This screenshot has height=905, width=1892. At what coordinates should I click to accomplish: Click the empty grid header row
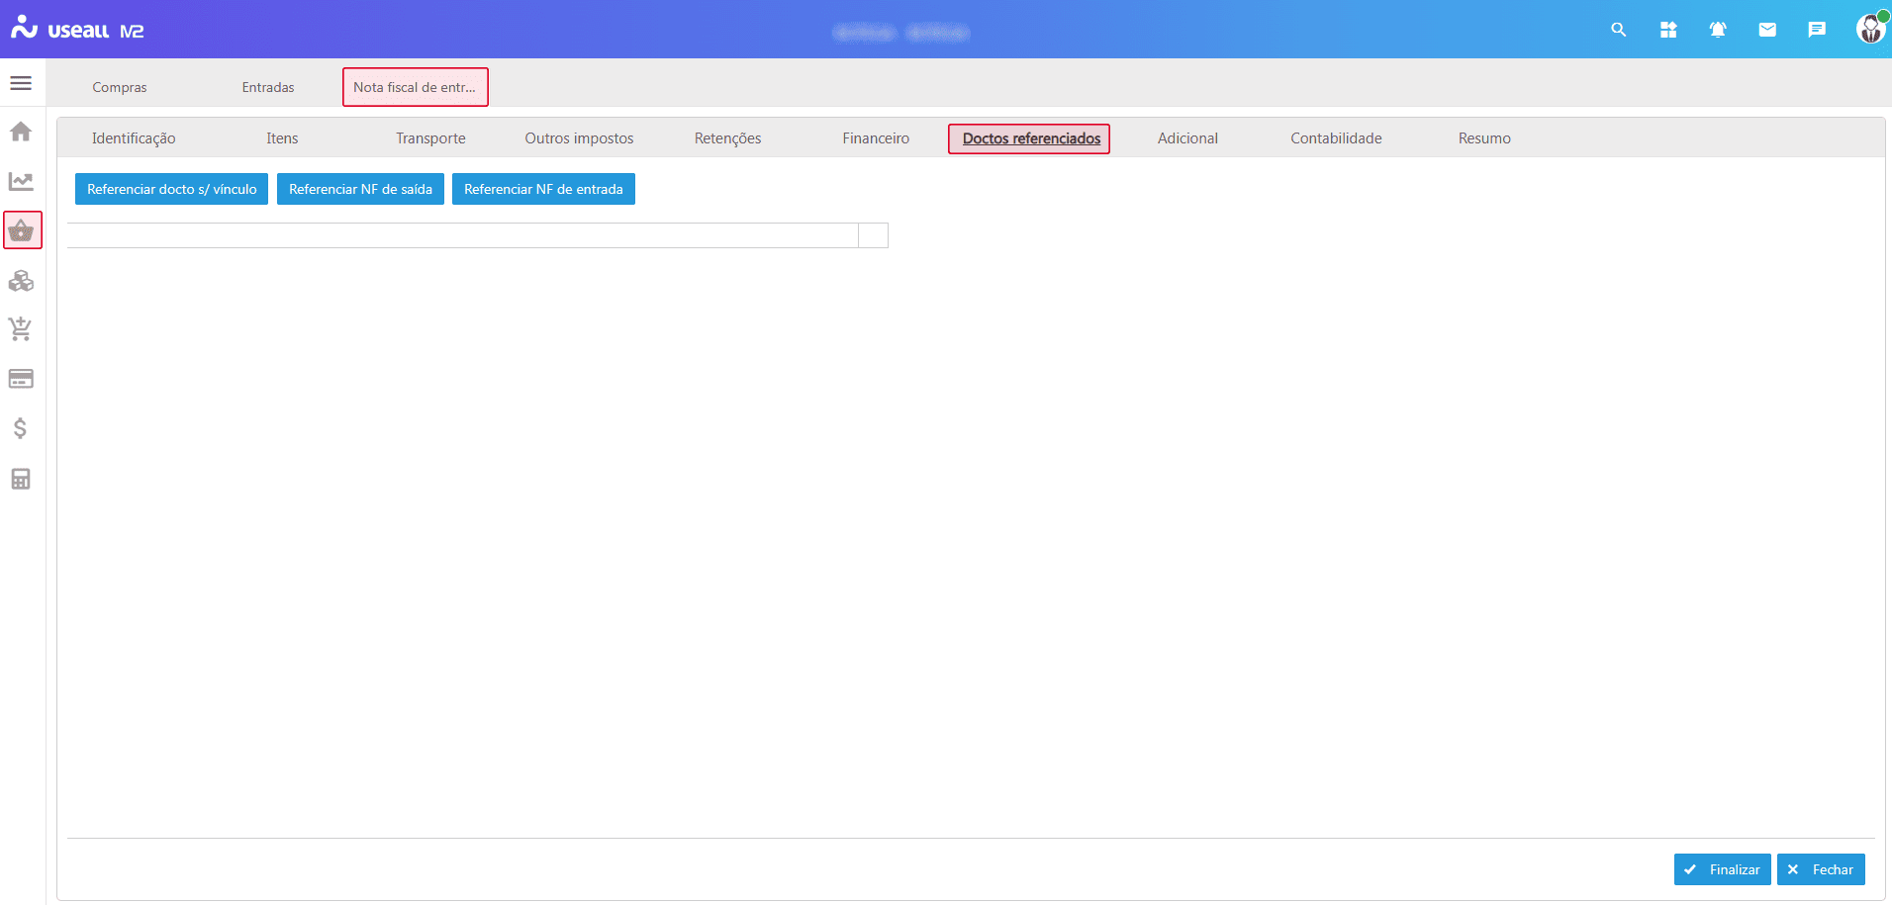[x=462, y=235]
